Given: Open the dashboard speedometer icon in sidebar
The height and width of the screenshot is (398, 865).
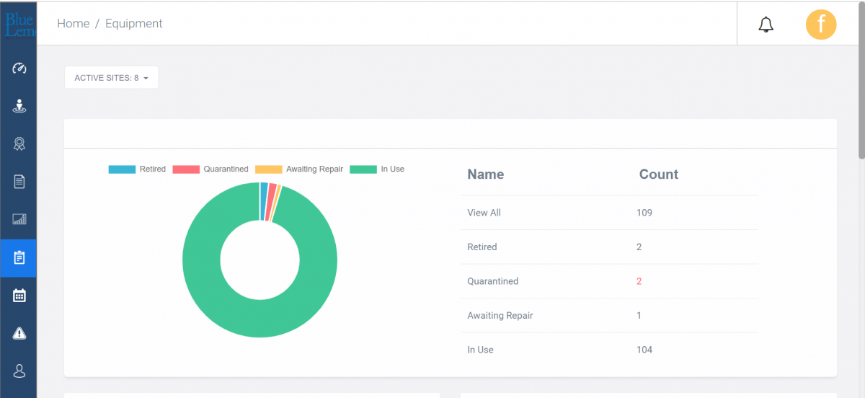Looking at the screenshot, I should point(19,68).
